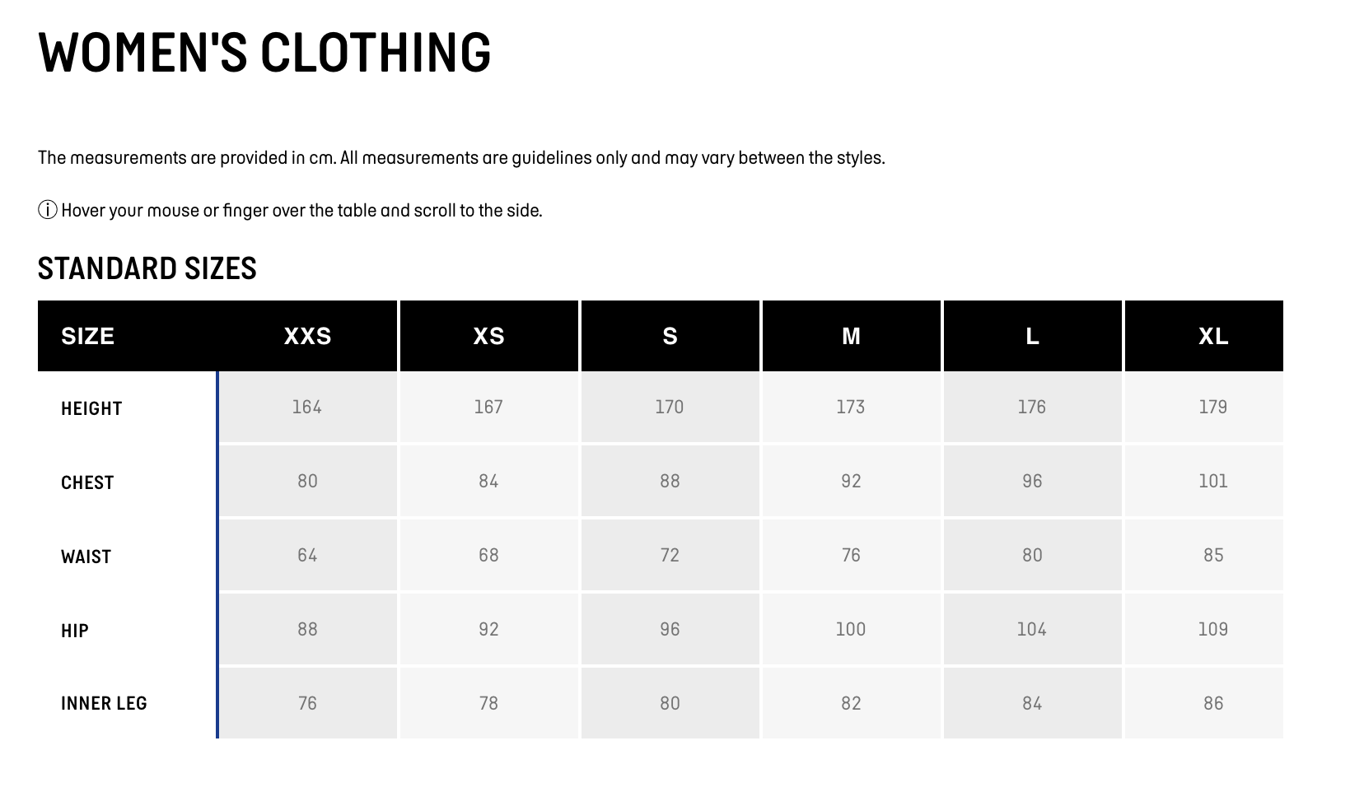Click the S size column header
Image resolution: width=1364 pixels, height=792 pixels.
[670, 336]
